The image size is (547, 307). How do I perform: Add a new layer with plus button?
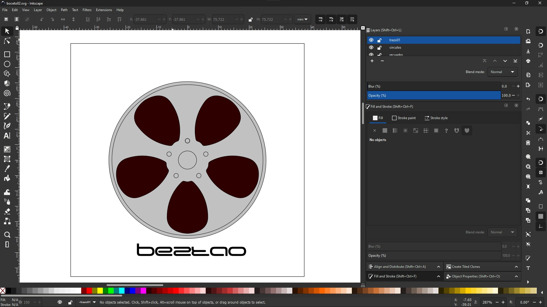point(372,61)
